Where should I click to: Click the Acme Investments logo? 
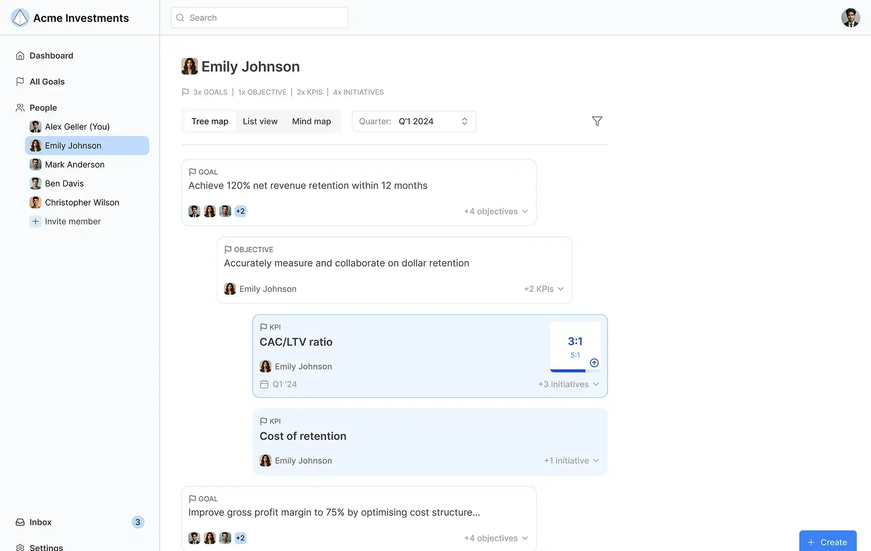(x=20, y=18)
